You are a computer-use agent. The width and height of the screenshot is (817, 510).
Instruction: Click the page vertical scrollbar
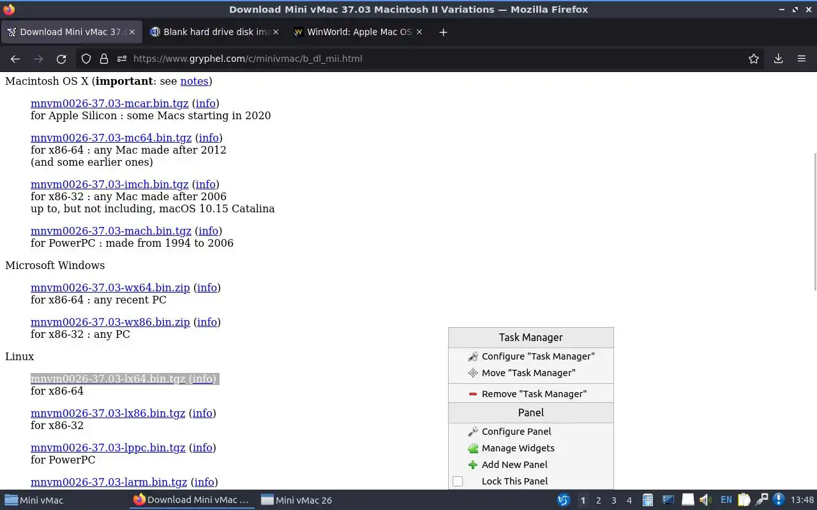click(x=814, y=221)
